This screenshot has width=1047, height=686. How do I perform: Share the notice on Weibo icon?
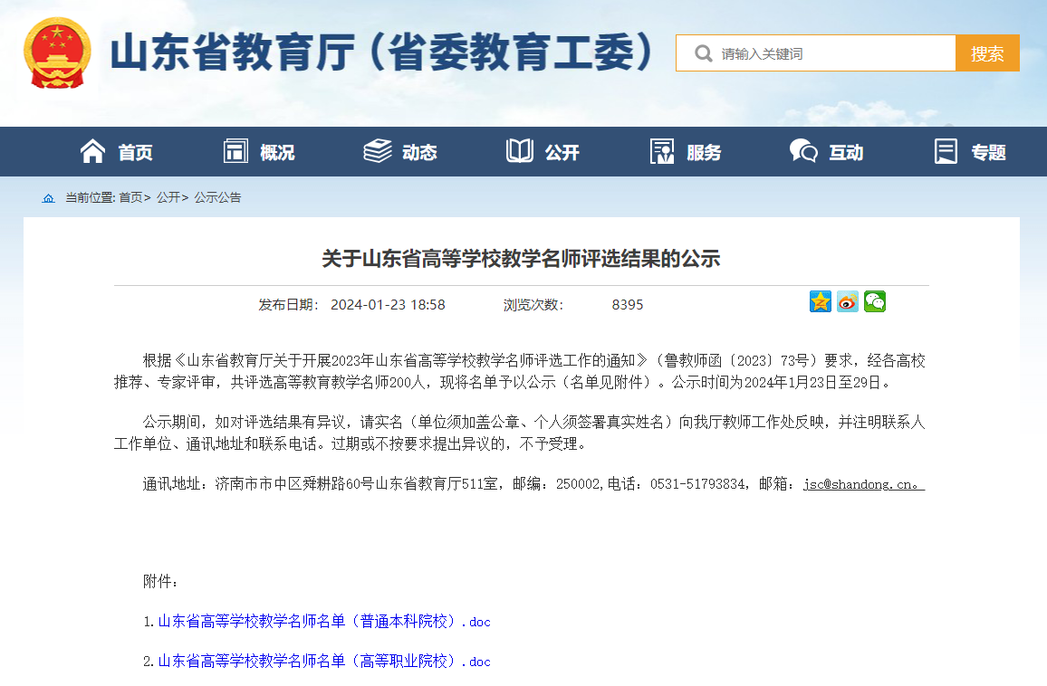point(848,302)
